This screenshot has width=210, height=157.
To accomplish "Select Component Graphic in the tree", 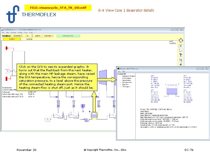I will [128, 76].
